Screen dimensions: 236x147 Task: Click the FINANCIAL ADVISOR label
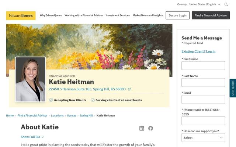point(62,76)
